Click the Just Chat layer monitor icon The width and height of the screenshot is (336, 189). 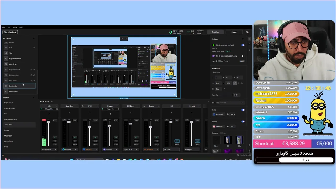click(6, 64)
